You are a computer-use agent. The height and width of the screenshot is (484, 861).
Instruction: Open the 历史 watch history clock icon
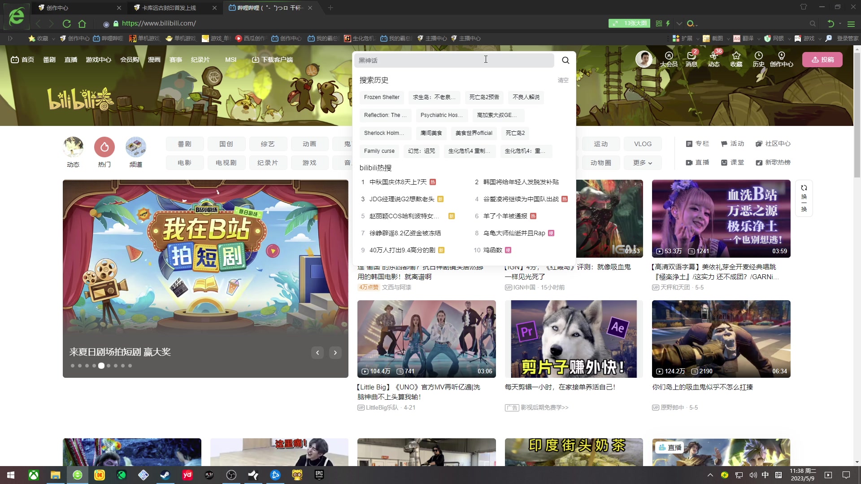(758, 60)
